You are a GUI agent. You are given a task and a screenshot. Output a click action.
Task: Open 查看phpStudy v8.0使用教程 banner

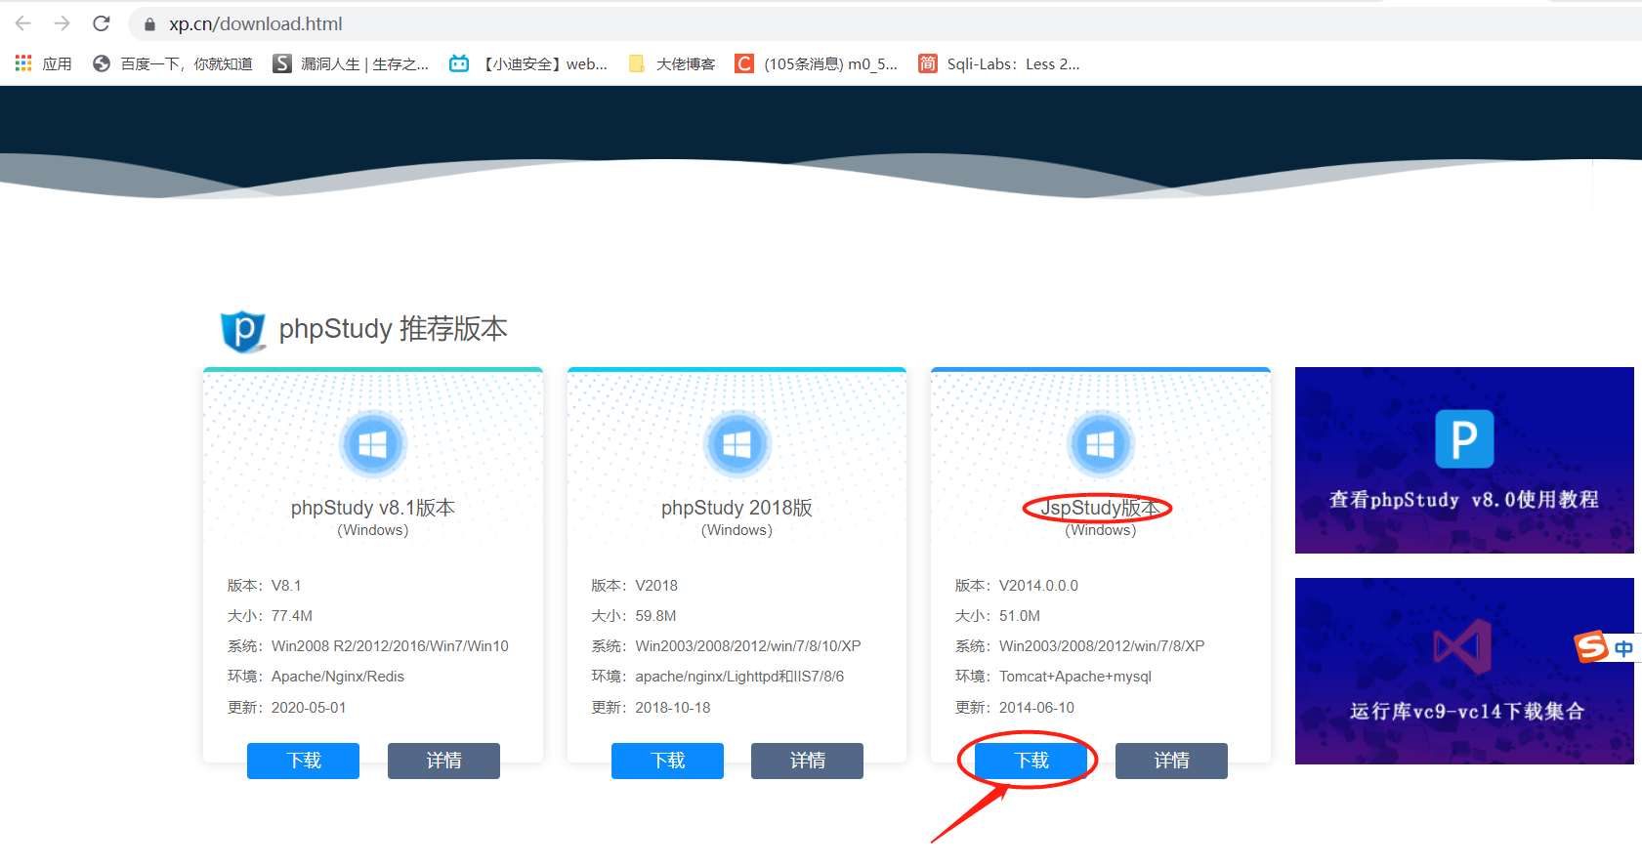click(1464, 460)
